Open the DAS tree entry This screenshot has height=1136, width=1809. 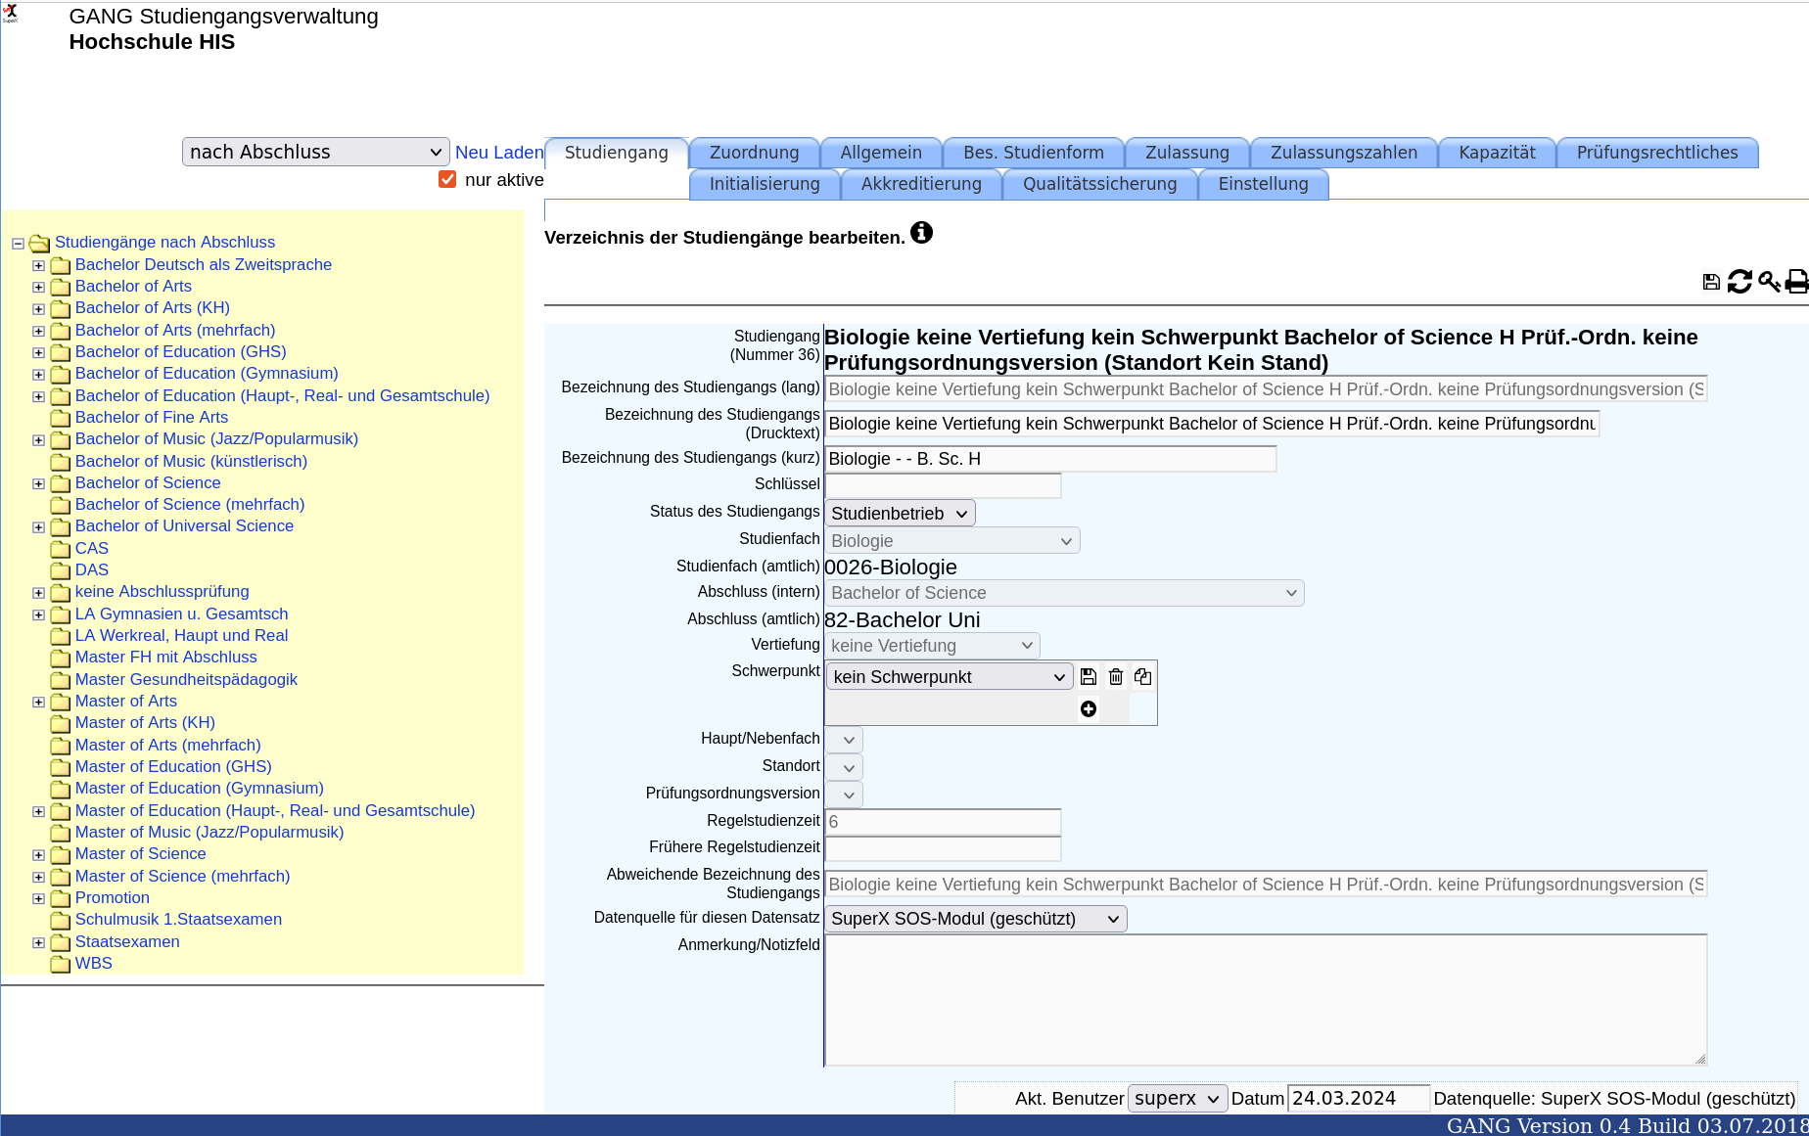(92, 570)
